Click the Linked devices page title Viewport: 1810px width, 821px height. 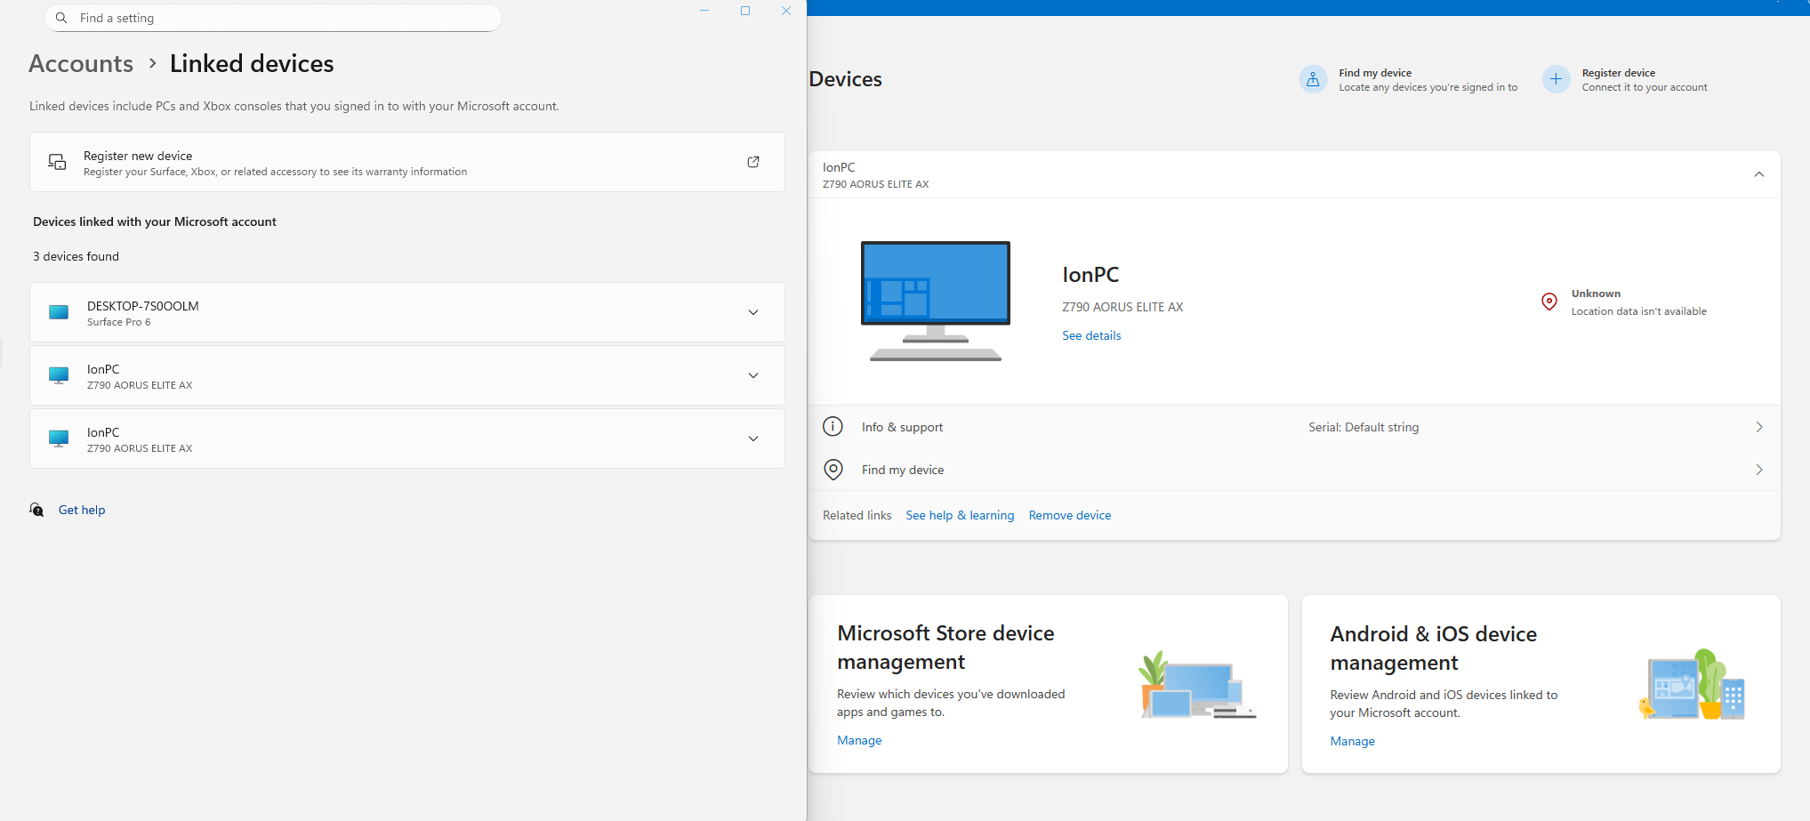click(252, 64)
